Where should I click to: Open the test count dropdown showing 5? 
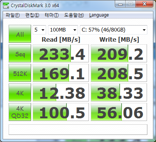pos(39,30)
